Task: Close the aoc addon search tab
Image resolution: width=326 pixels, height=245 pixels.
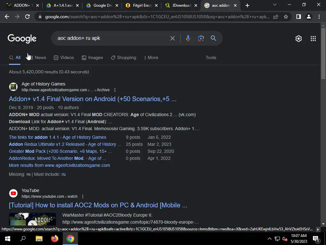Action: 235,5
